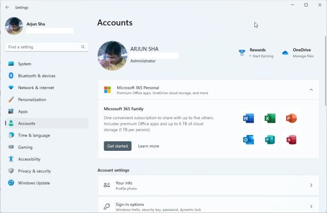Click in Find a setting box
The width and height of the screenshot is (327, 213).
coord(46,47)
